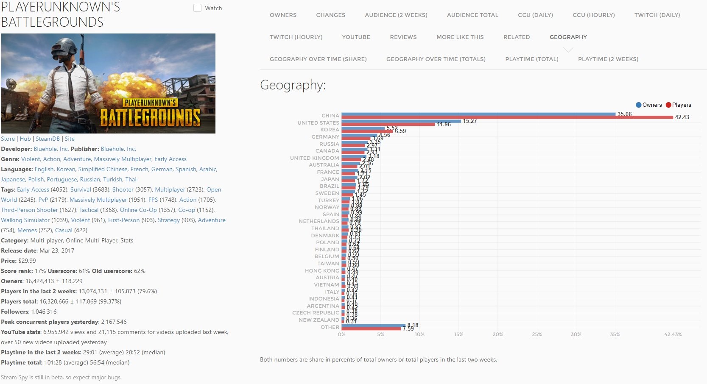Click the Other owners bar

click(374, 326)
